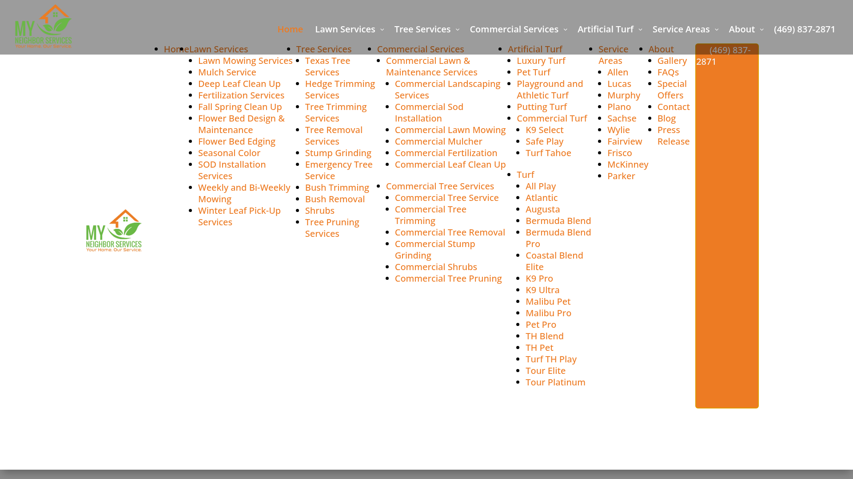Open the Lawn Mowing Services link
This screenshot has height=479, width=853.
point(245,61)
